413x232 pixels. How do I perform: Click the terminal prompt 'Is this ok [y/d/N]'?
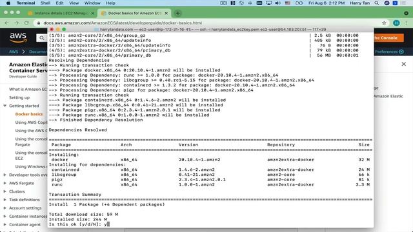[75, 224]
